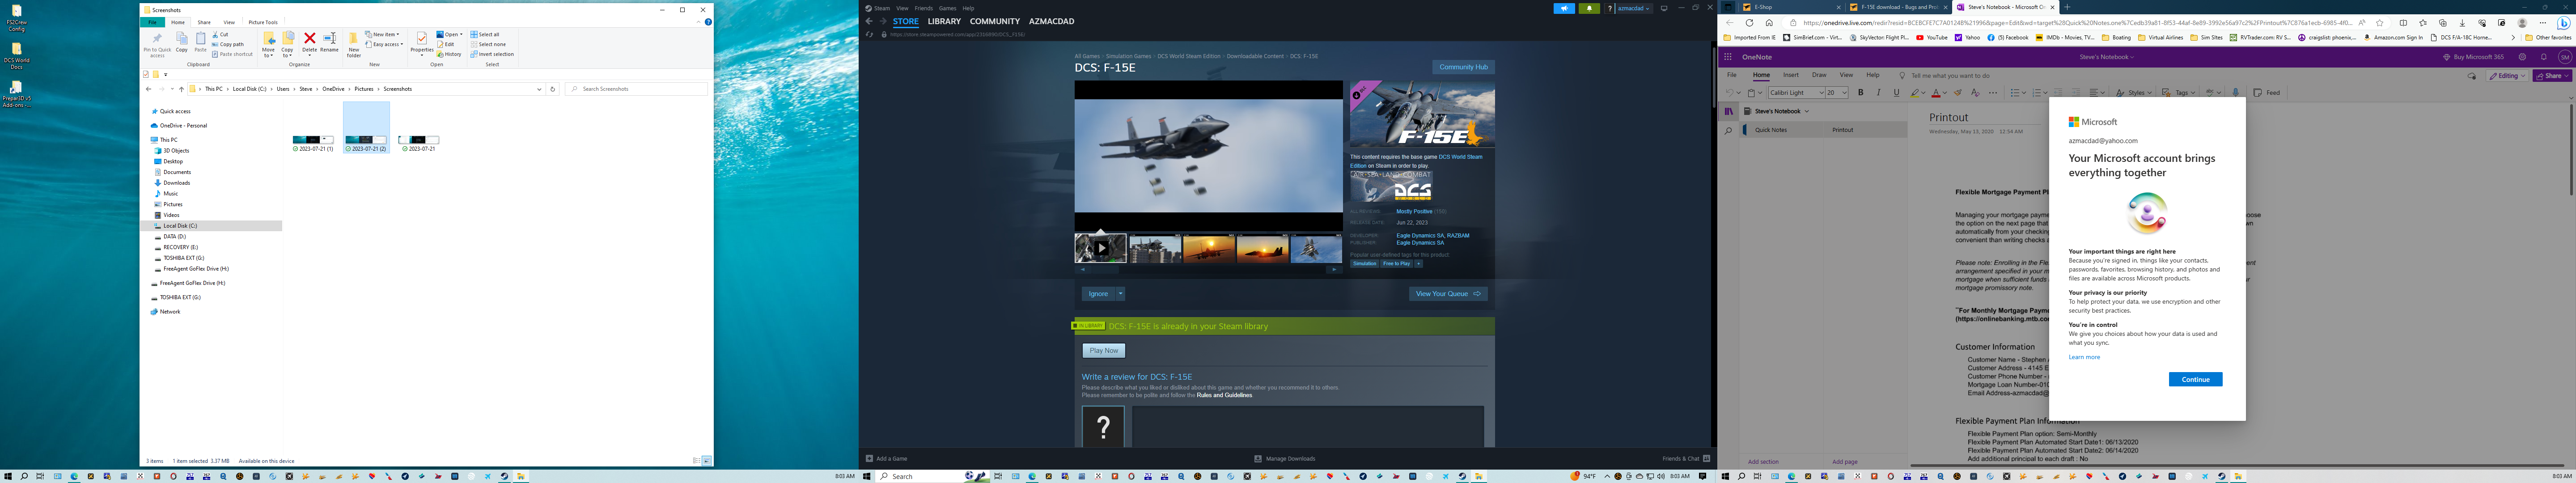This screenshot has width=2576, height=483.
Task: Click Dictate microphone in OneNote toolbar
Action: tap(2235, 92)
